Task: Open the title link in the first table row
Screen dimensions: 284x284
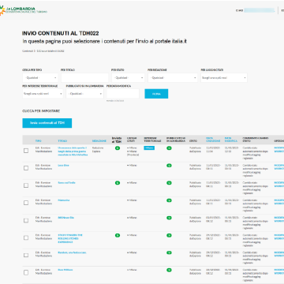Action: click(73, 151)
